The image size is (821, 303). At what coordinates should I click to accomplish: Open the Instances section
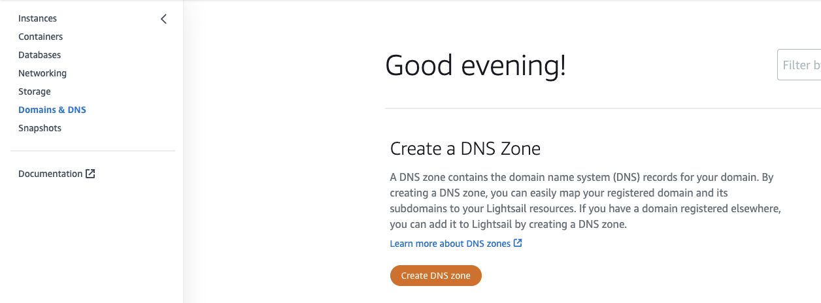[x=37, y=18]
